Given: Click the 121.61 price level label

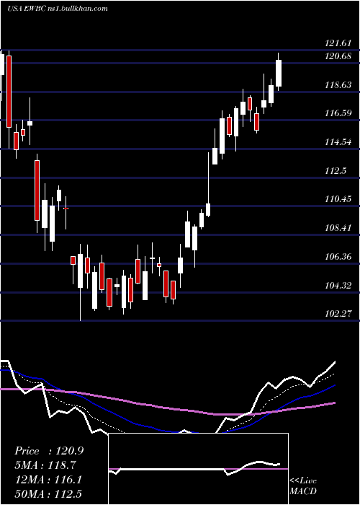Looking at the screenshot, I should coord(338,43).
